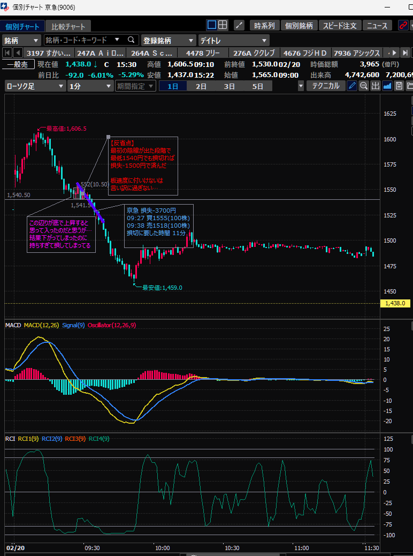Image resolution: width=413 pixels, height=556 pixels.
Task: Toggle the 1日 period button
Action: coord(173,86)
